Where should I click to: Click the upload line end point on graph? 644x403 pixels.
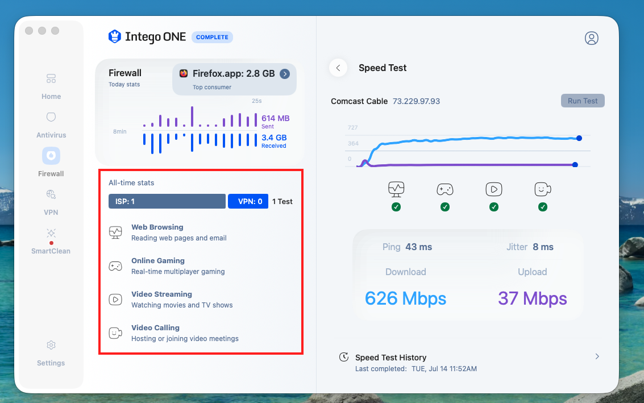(x=575, y=165)
